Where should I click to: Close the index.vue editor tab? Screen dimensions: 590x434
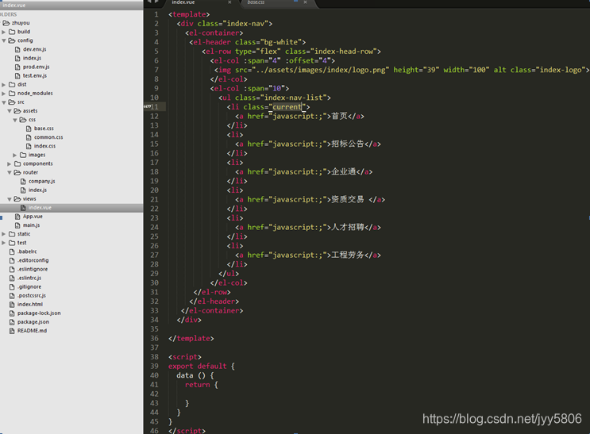click(x=229, y=2)
